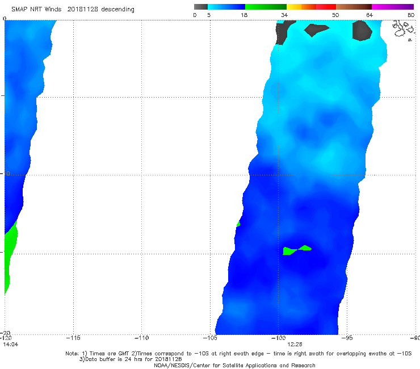Image resolution: width=420 pixels, height=369 pixels.
Task: Click the dark gray patch on the -100 meridian
Action: click(283, 32)
